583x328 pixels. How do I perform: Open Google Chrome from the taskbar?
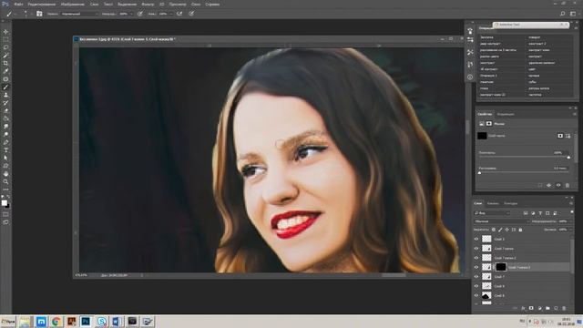[x=56, y=322]
